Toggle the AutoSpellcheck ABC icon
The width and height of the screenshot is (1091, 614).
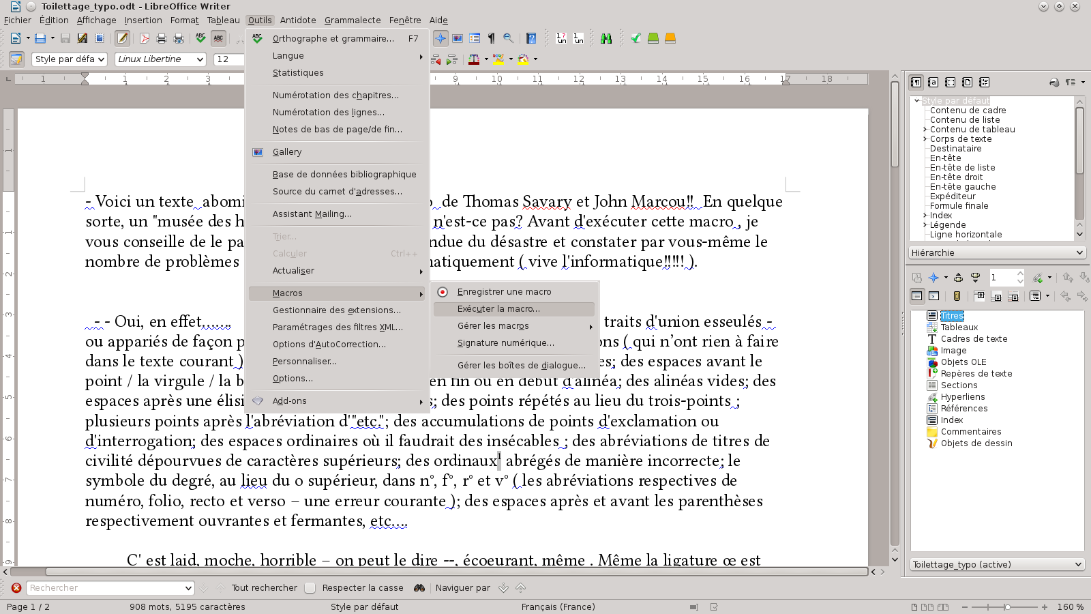click(218, 39)
